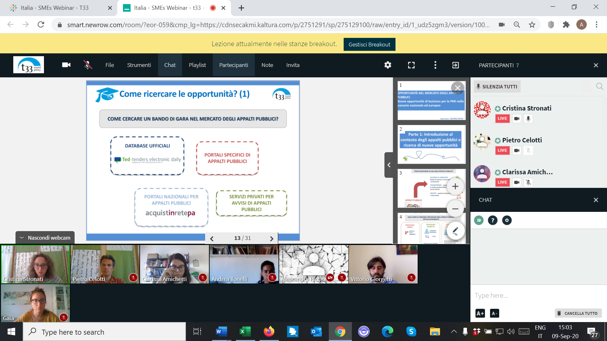Click Gestisci Breakout button
The image size is (607, 341).
coord(369,44)
